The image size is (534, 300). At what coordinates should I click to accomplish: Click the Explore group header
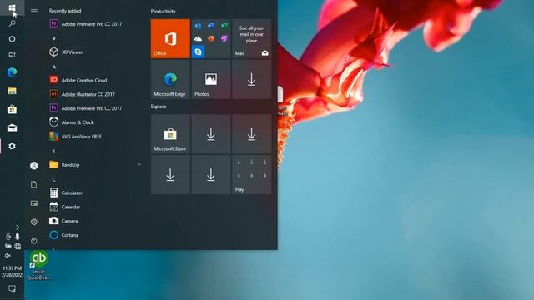click(x=159, y=107)
